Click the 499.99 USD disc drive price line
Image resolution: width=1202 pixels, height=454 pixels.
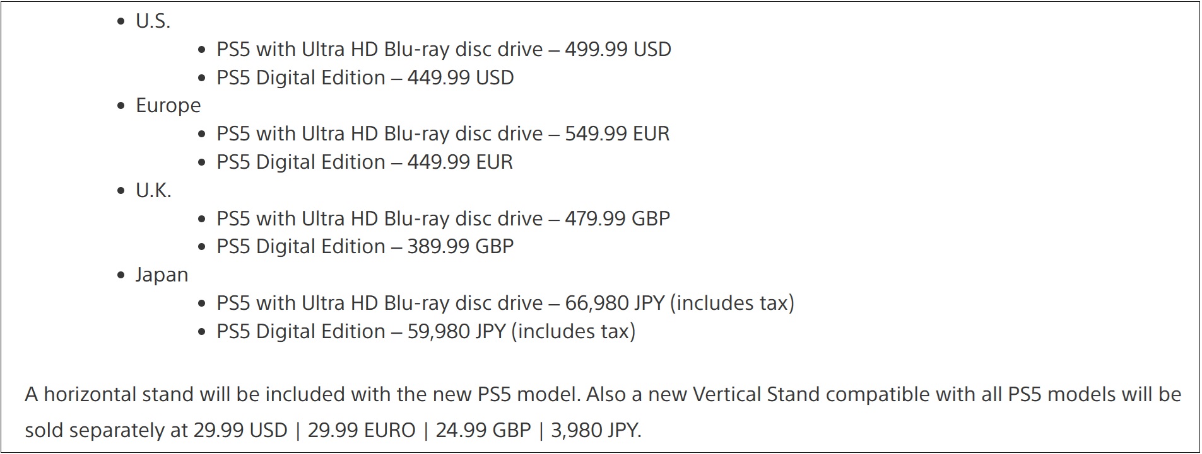(x=444, y=49)
